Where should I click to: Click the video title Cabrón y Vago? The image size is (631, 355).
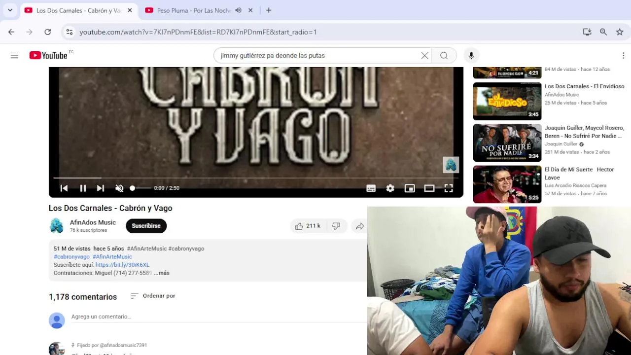110,208
